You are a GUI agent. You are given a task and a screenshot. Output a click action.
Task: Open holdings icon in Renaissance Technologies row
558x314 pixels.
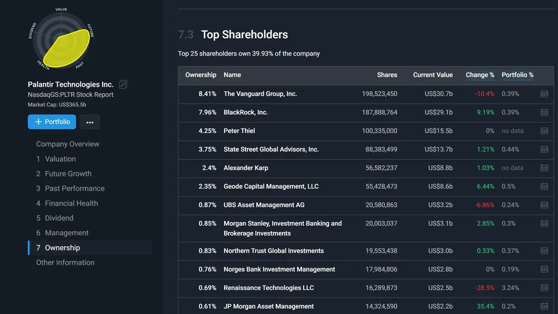[x=544, y=288]
